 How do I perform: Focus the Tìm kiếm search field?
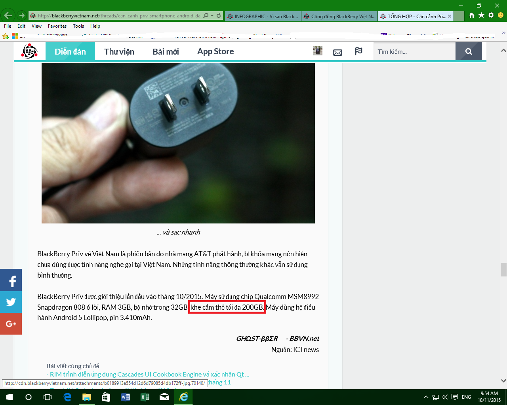pyautogui.click(x=414, y=51)
